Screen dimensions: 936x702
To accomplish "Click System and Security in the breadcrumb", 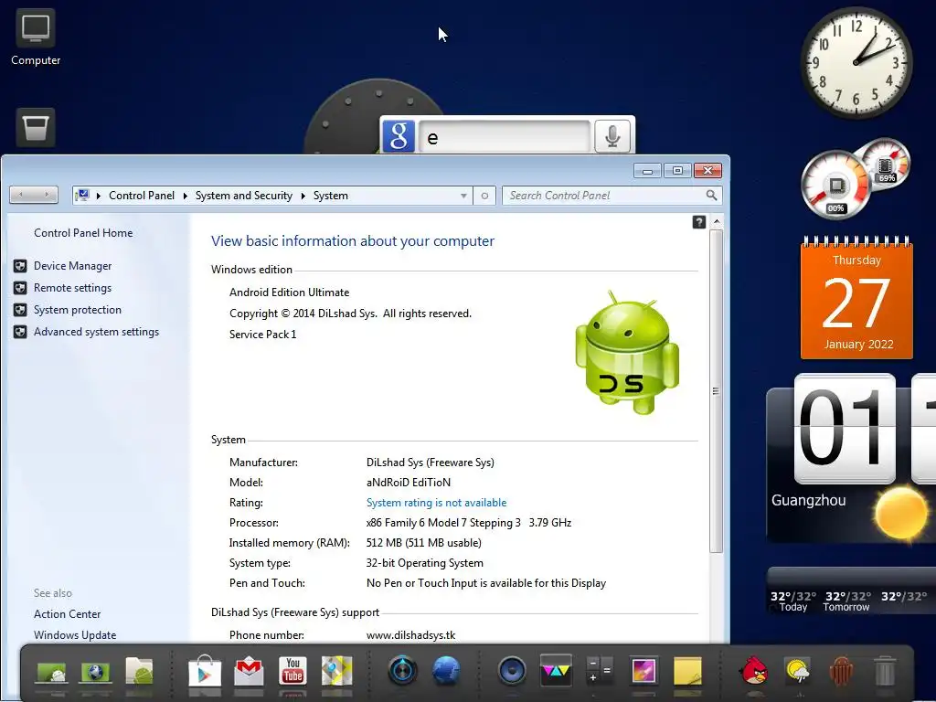I will click(243, 196).
